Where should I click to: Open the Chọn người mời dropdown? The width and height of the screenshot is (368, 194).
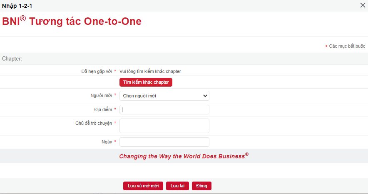coord(164,96)
